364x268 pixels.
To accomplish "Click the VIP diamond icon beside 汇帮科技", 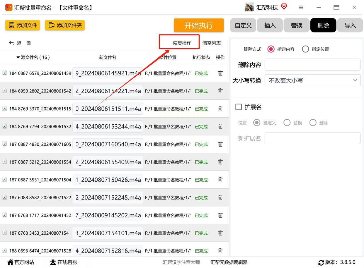I will click(284, 6).
